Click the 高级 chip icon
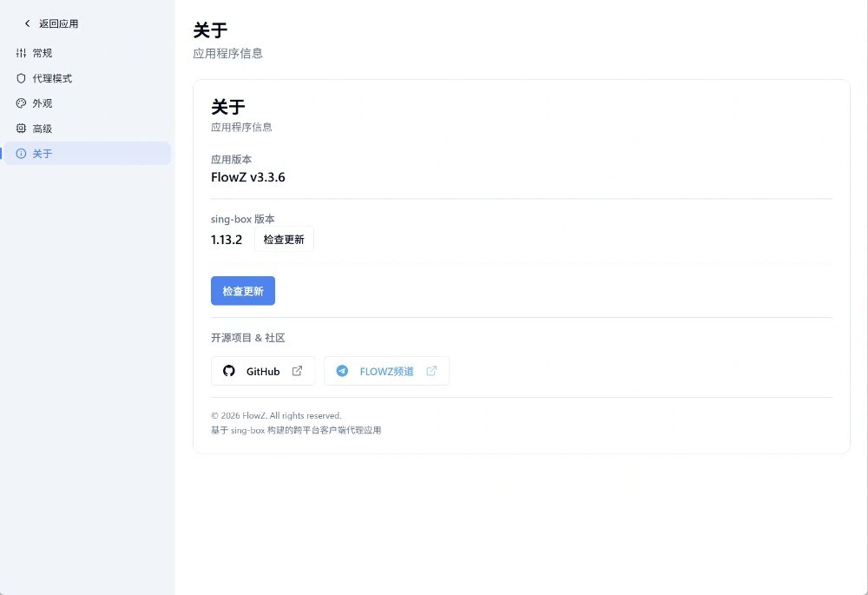Screen dimensions: 868x595 [21, 129]
